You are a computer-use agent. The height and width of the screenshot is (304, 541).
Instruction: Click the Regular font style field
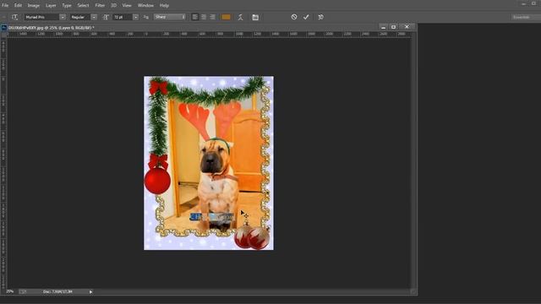point(80,17)
